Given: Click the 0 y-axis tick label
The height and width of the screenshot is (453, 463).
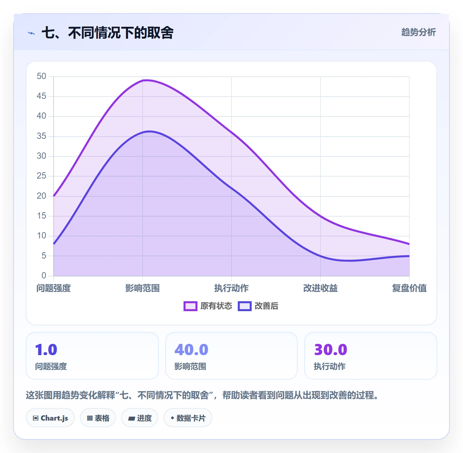Looking at the screenshot, I should (44, 276).
